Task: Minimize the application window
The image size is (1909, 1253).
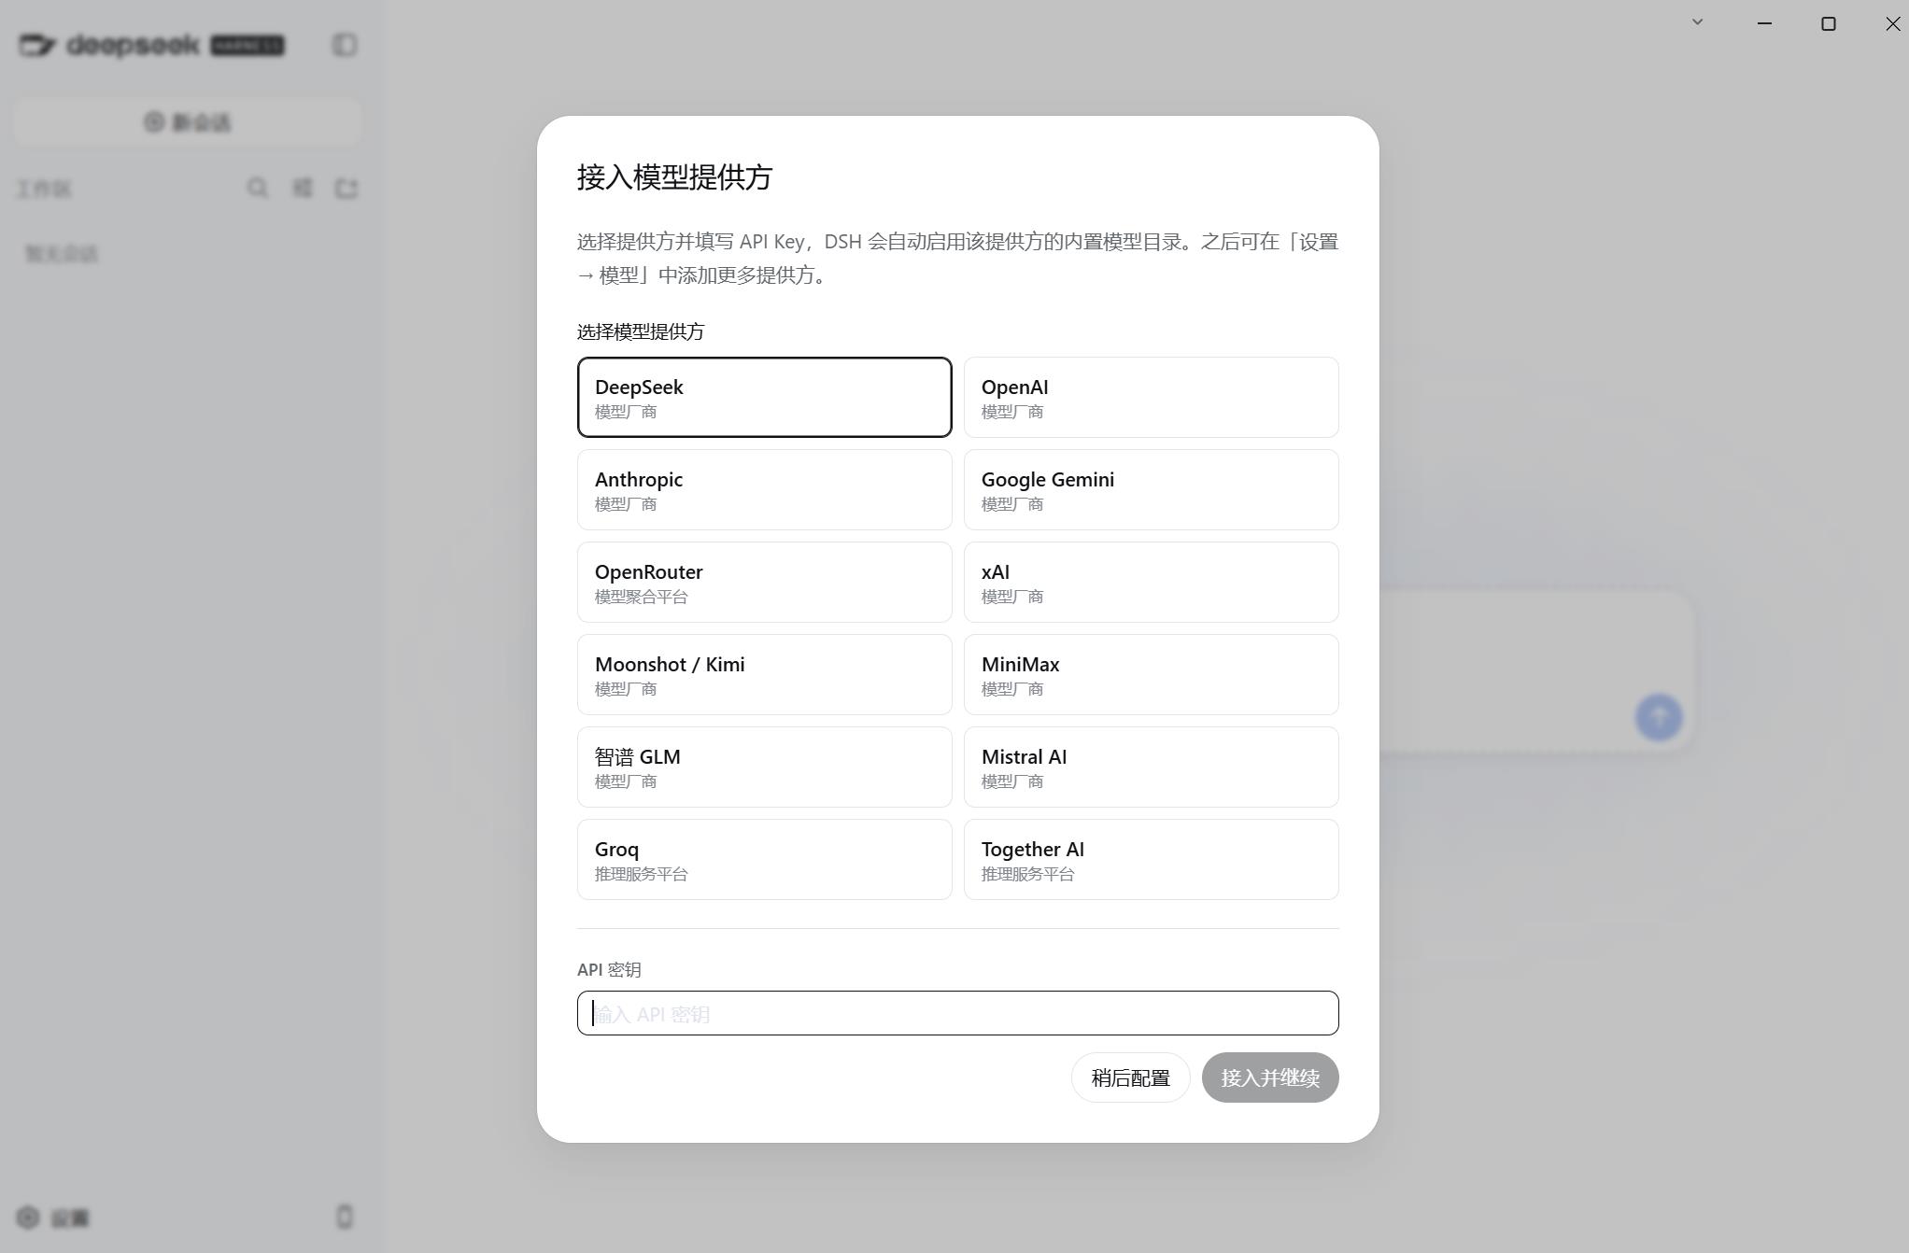Action: tap(1764, 23)
